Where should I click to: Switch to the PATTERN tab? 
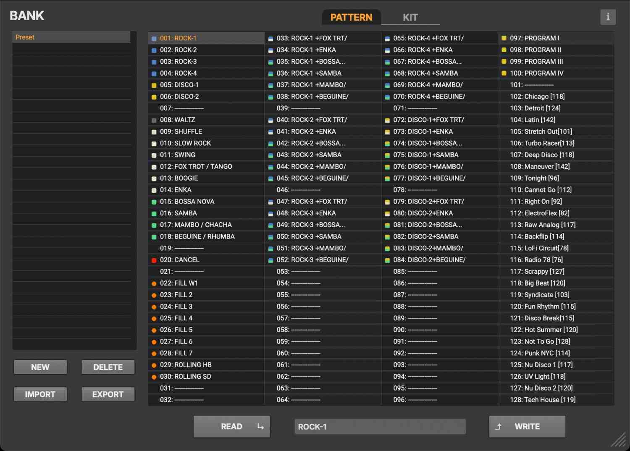coord(351,17)
